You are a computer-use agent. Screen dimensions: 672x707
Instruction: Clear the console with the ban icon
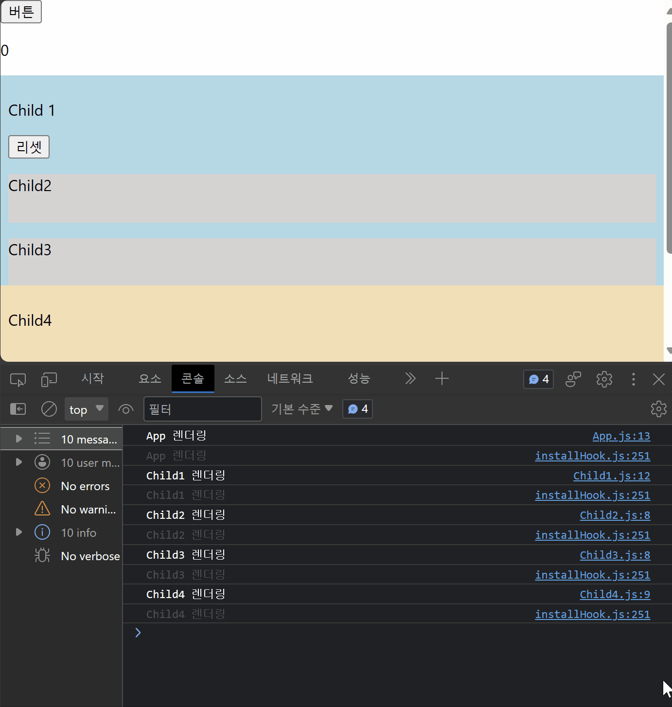[49, 409]
